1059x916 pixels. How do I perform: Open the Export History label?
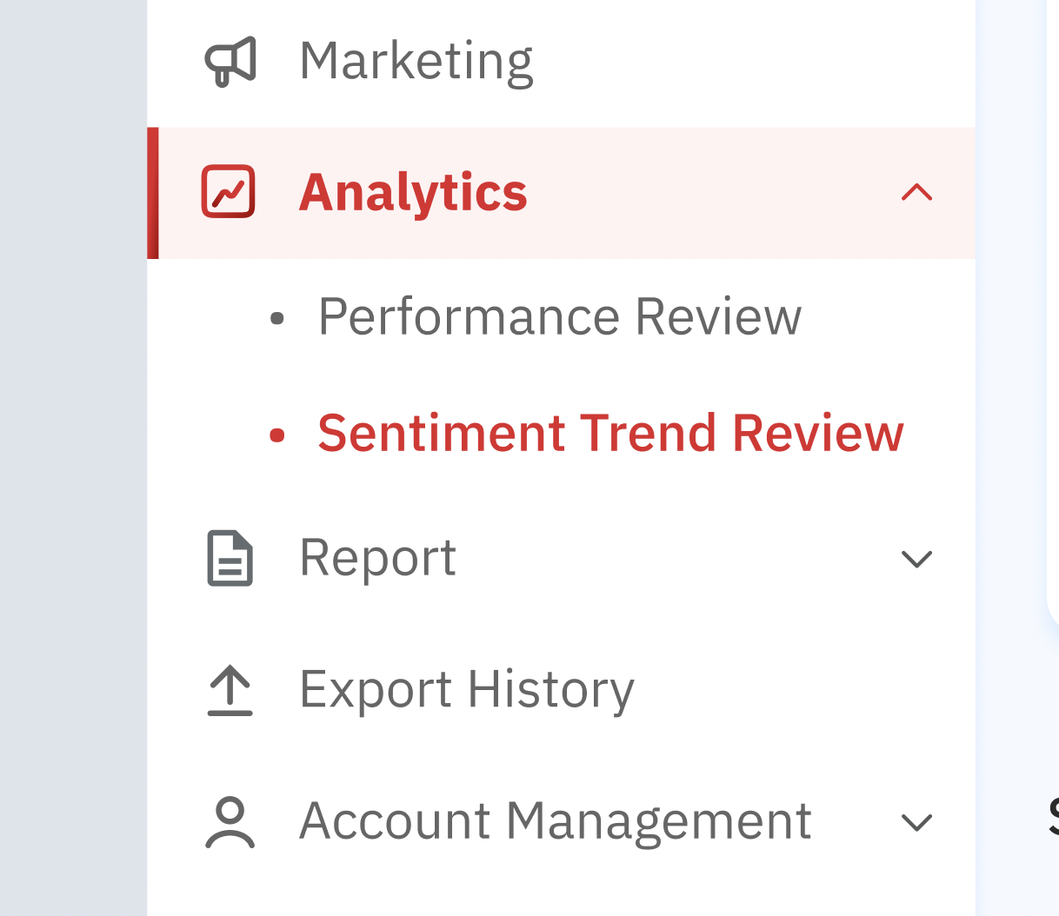pos(467,690)
